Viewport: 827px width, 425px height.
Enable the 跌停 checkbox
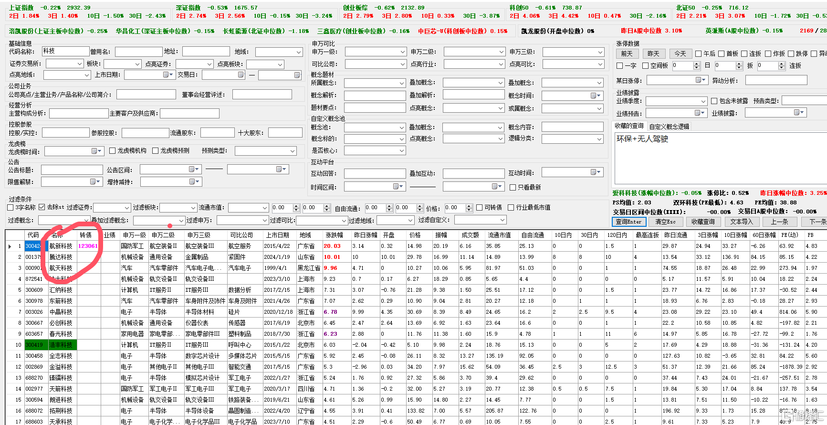(791, 53)
